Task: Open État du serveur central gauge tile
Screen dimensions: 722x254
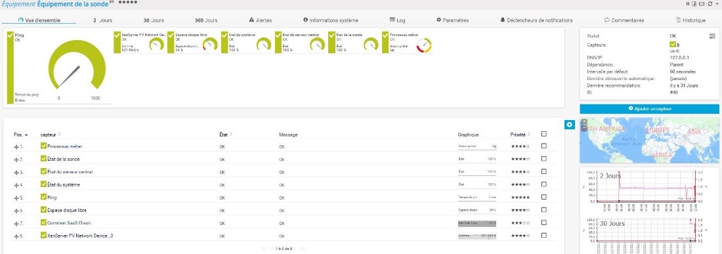Action: tap(301, 42)
